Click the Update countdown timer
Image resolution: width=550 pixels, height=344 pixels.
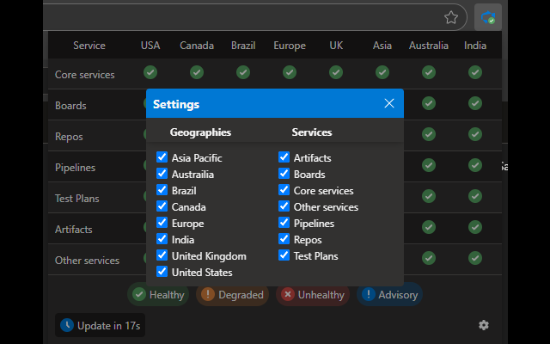[101, 326]
